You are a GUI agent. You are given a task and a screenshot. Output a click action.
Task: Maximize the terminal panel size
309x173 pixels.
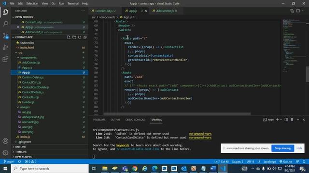[298, 120]
